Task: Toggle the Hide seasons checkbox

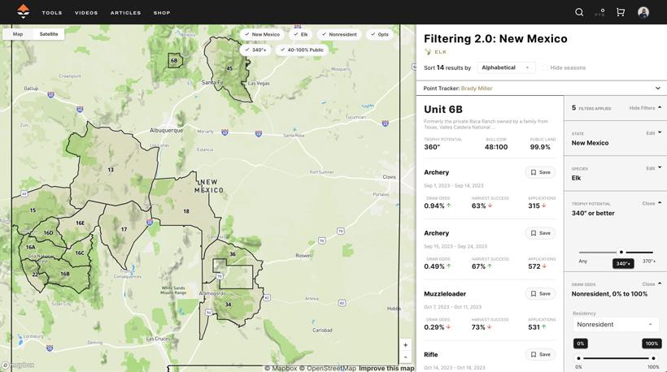Action: pyautogui.click(x=545, y=68)
